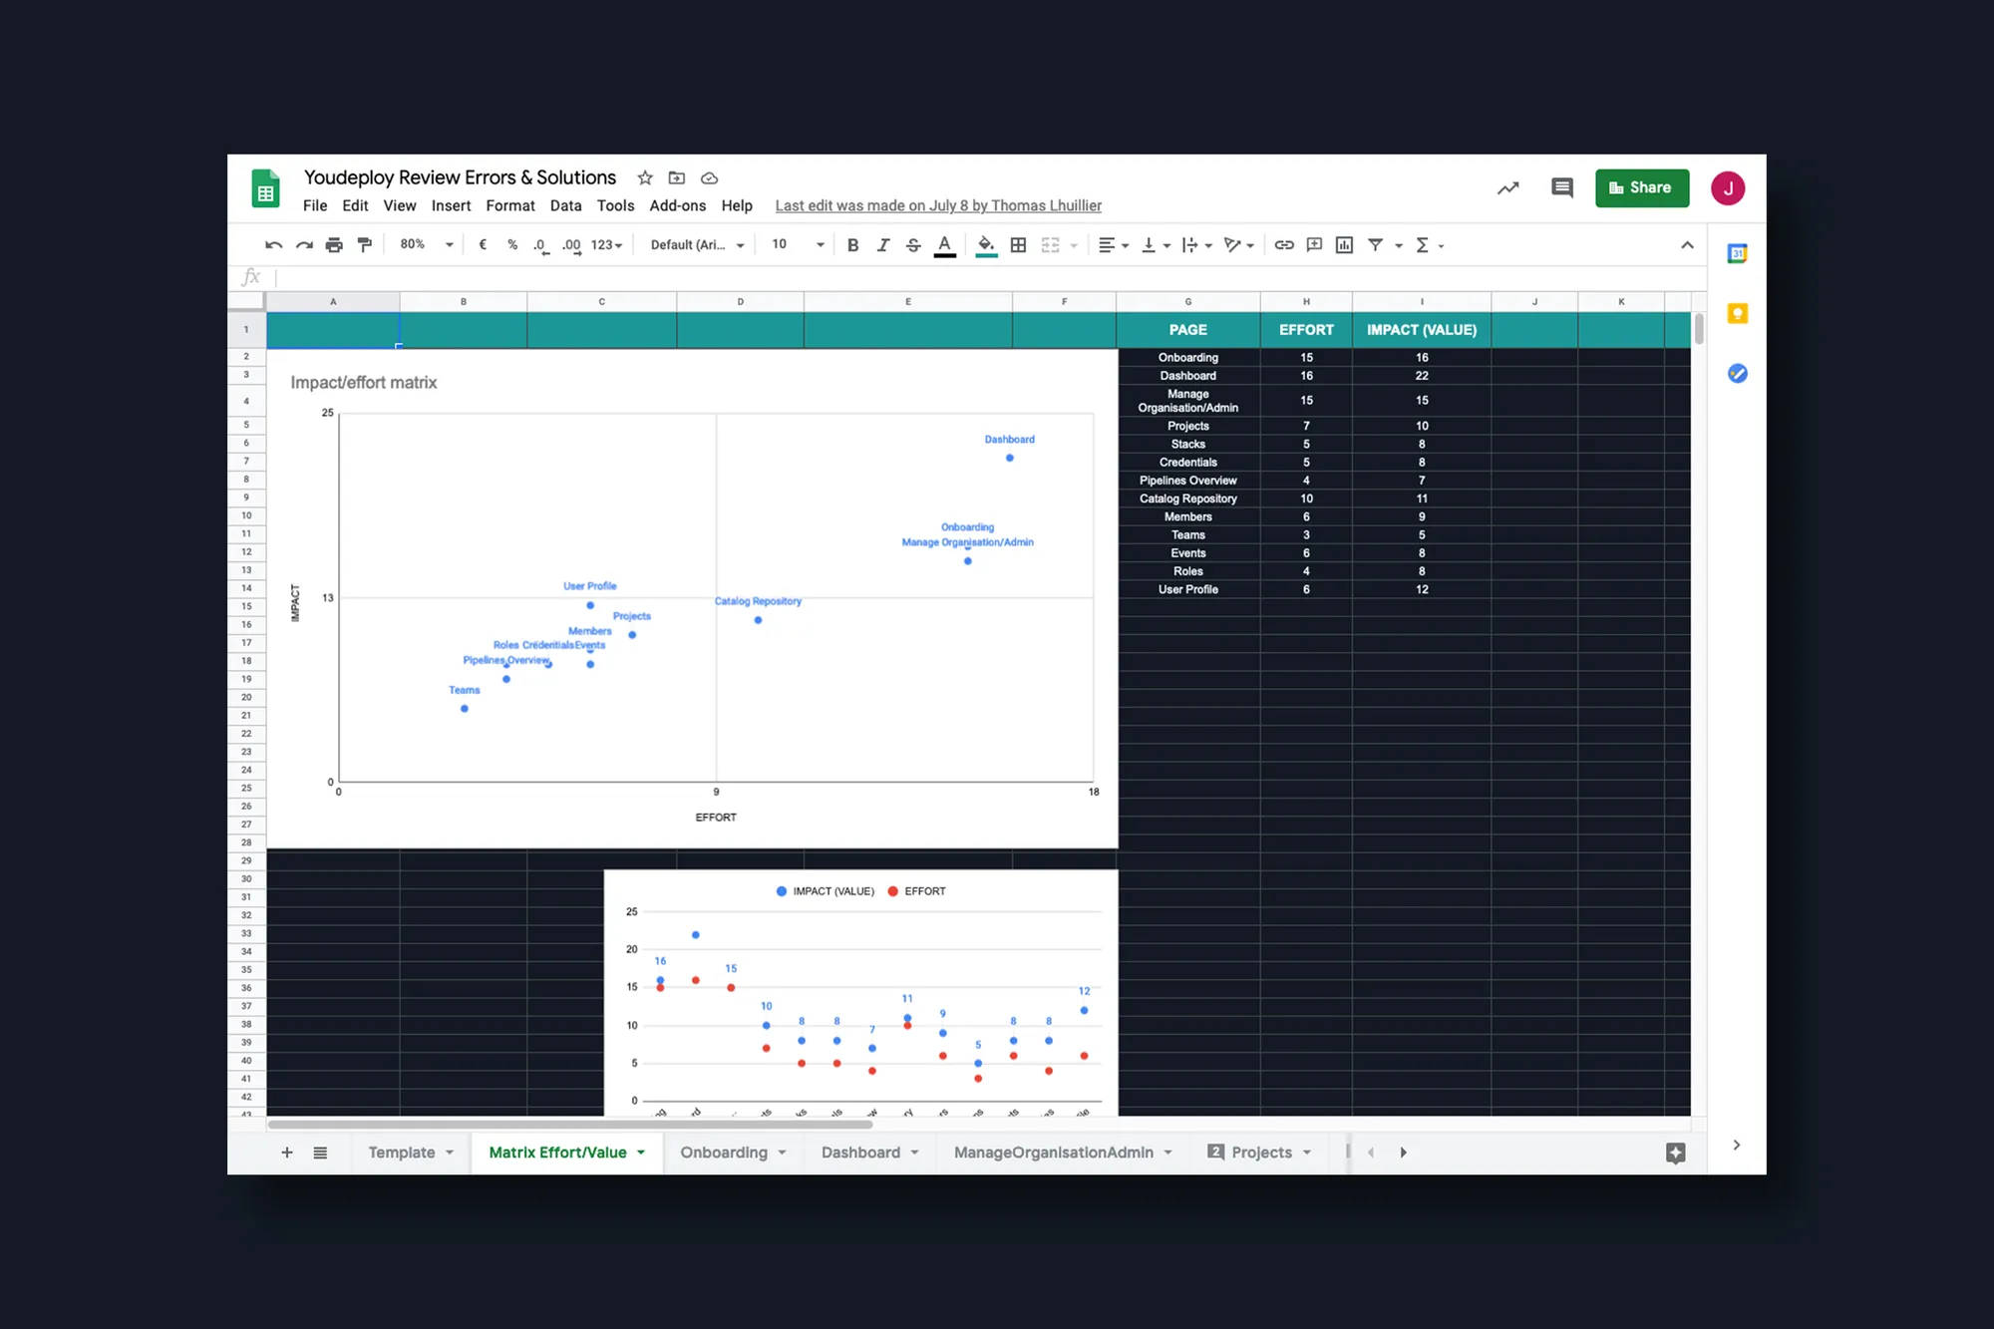Open the zoom level dropdown
The height and width of the screenshot is (1329, 1994).
[x=427, y=245]
